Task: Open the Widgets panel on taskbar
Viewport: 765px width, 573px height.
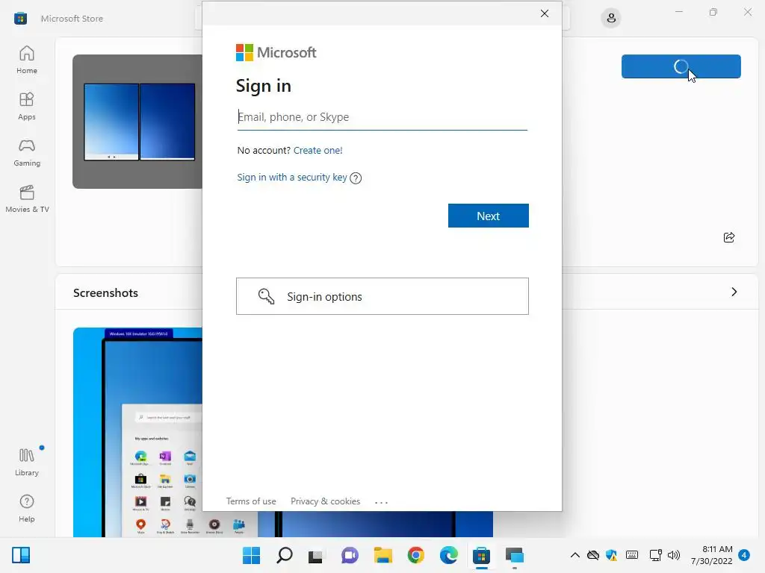Action: (x=21, y=555)
